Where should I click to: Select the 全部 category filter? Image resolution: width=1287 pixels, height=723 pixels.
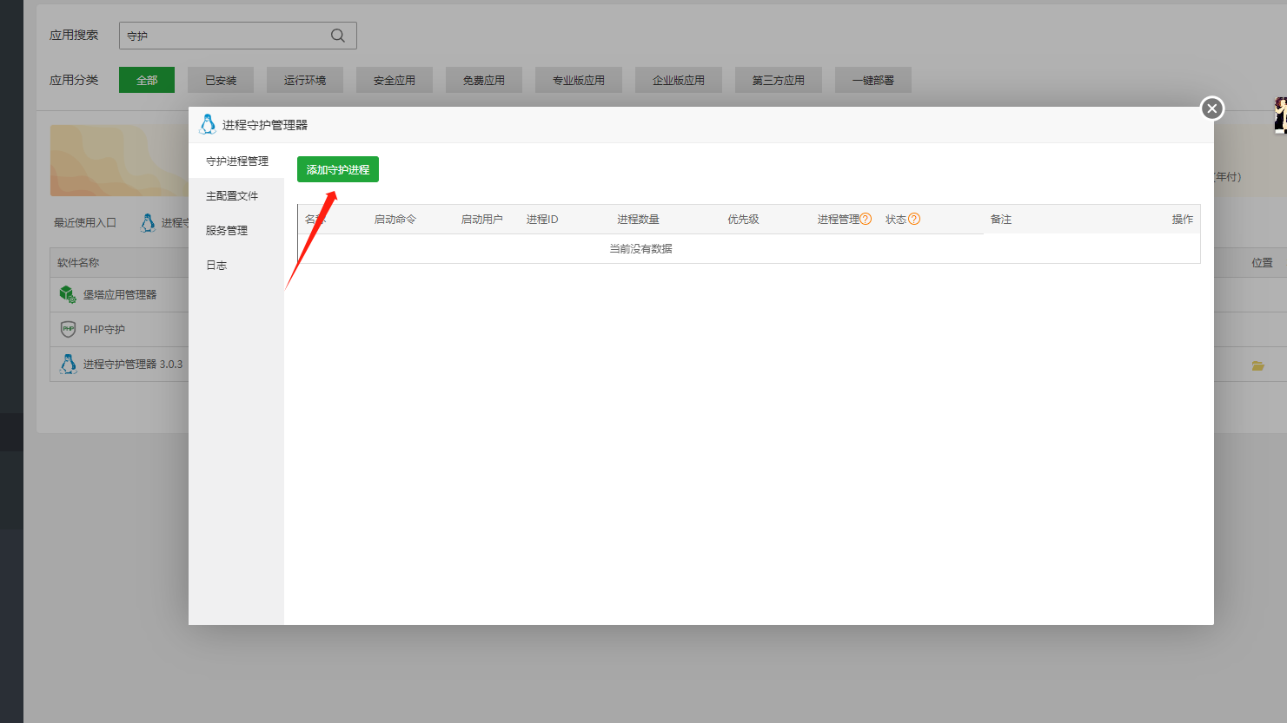tap(147, 80)
